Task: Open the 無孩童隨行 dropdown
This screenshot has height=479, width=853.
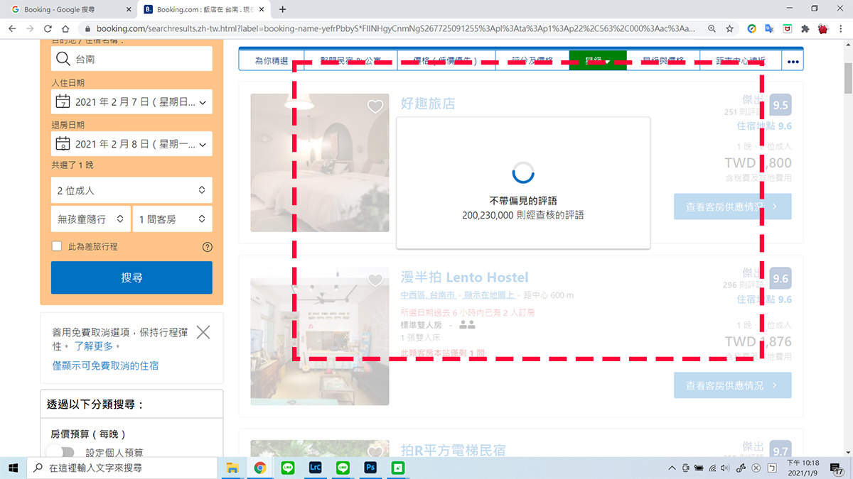Action: coord(90,219)
